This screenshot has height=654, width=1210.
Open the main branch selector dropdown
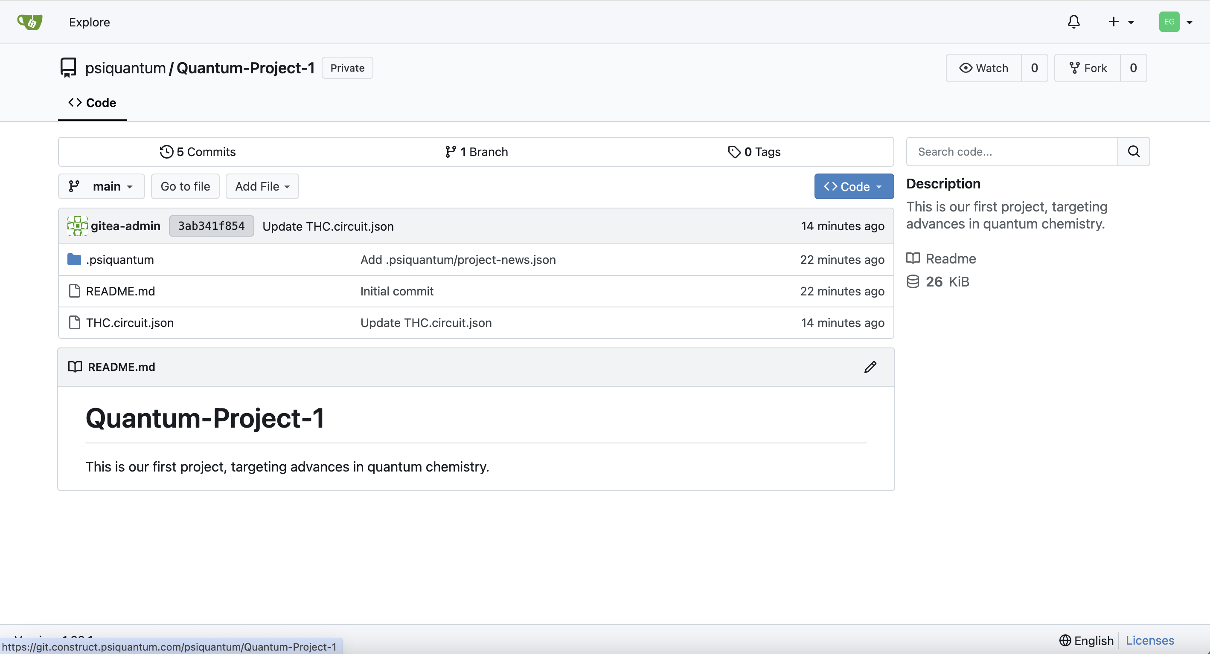(x=101, y=186)
